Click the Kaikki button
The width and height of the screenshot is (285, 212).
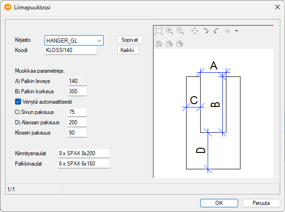128,50
